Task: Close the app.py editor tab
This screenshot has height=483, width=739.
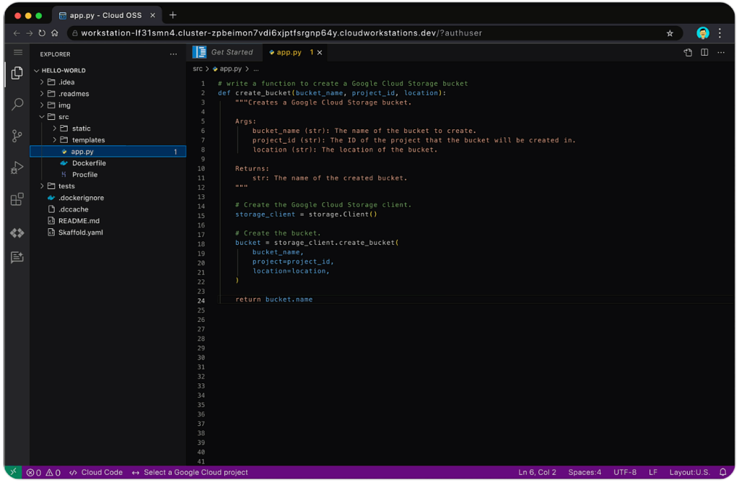Action: pos(320,53)
